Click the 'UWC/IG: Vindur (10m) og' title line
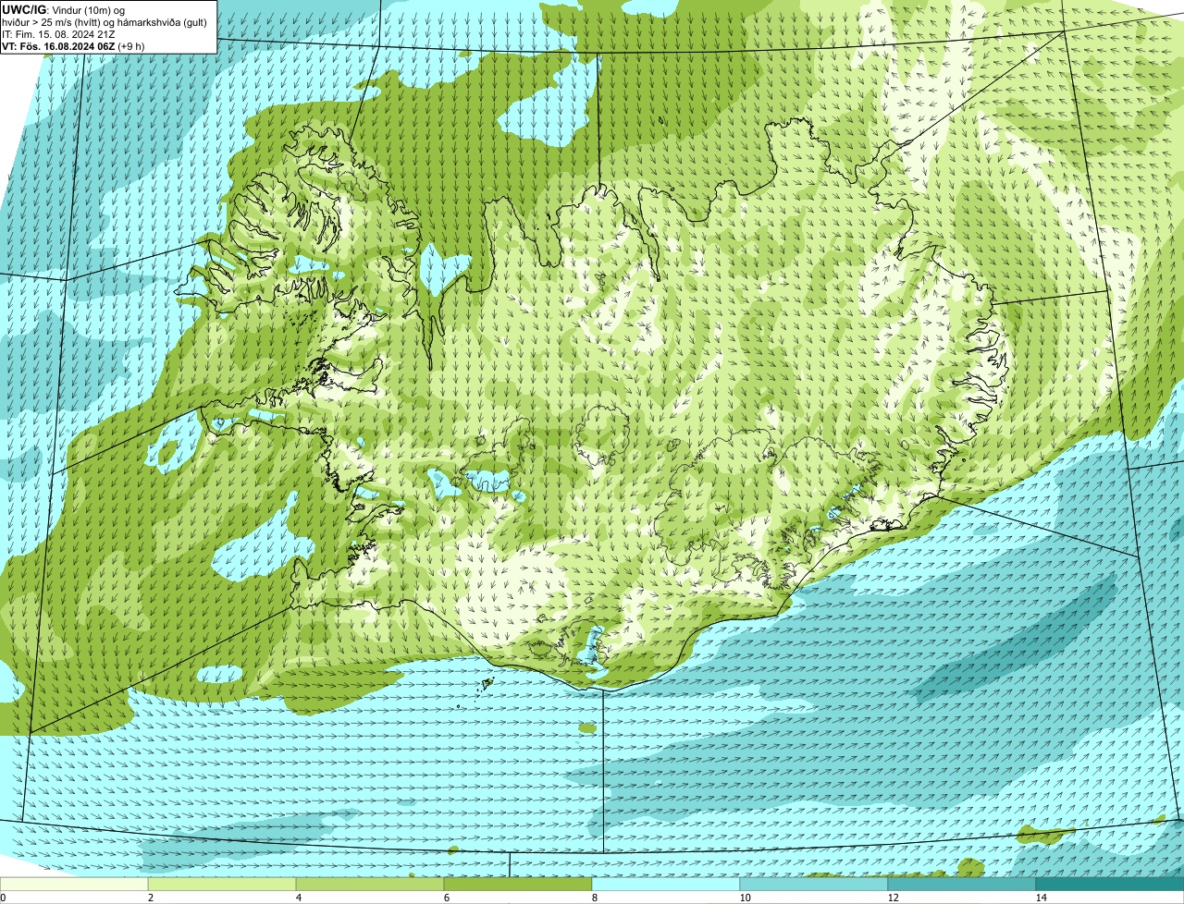Image resolution: width=1184 pixels, height=904 pixels. point(62,10)
